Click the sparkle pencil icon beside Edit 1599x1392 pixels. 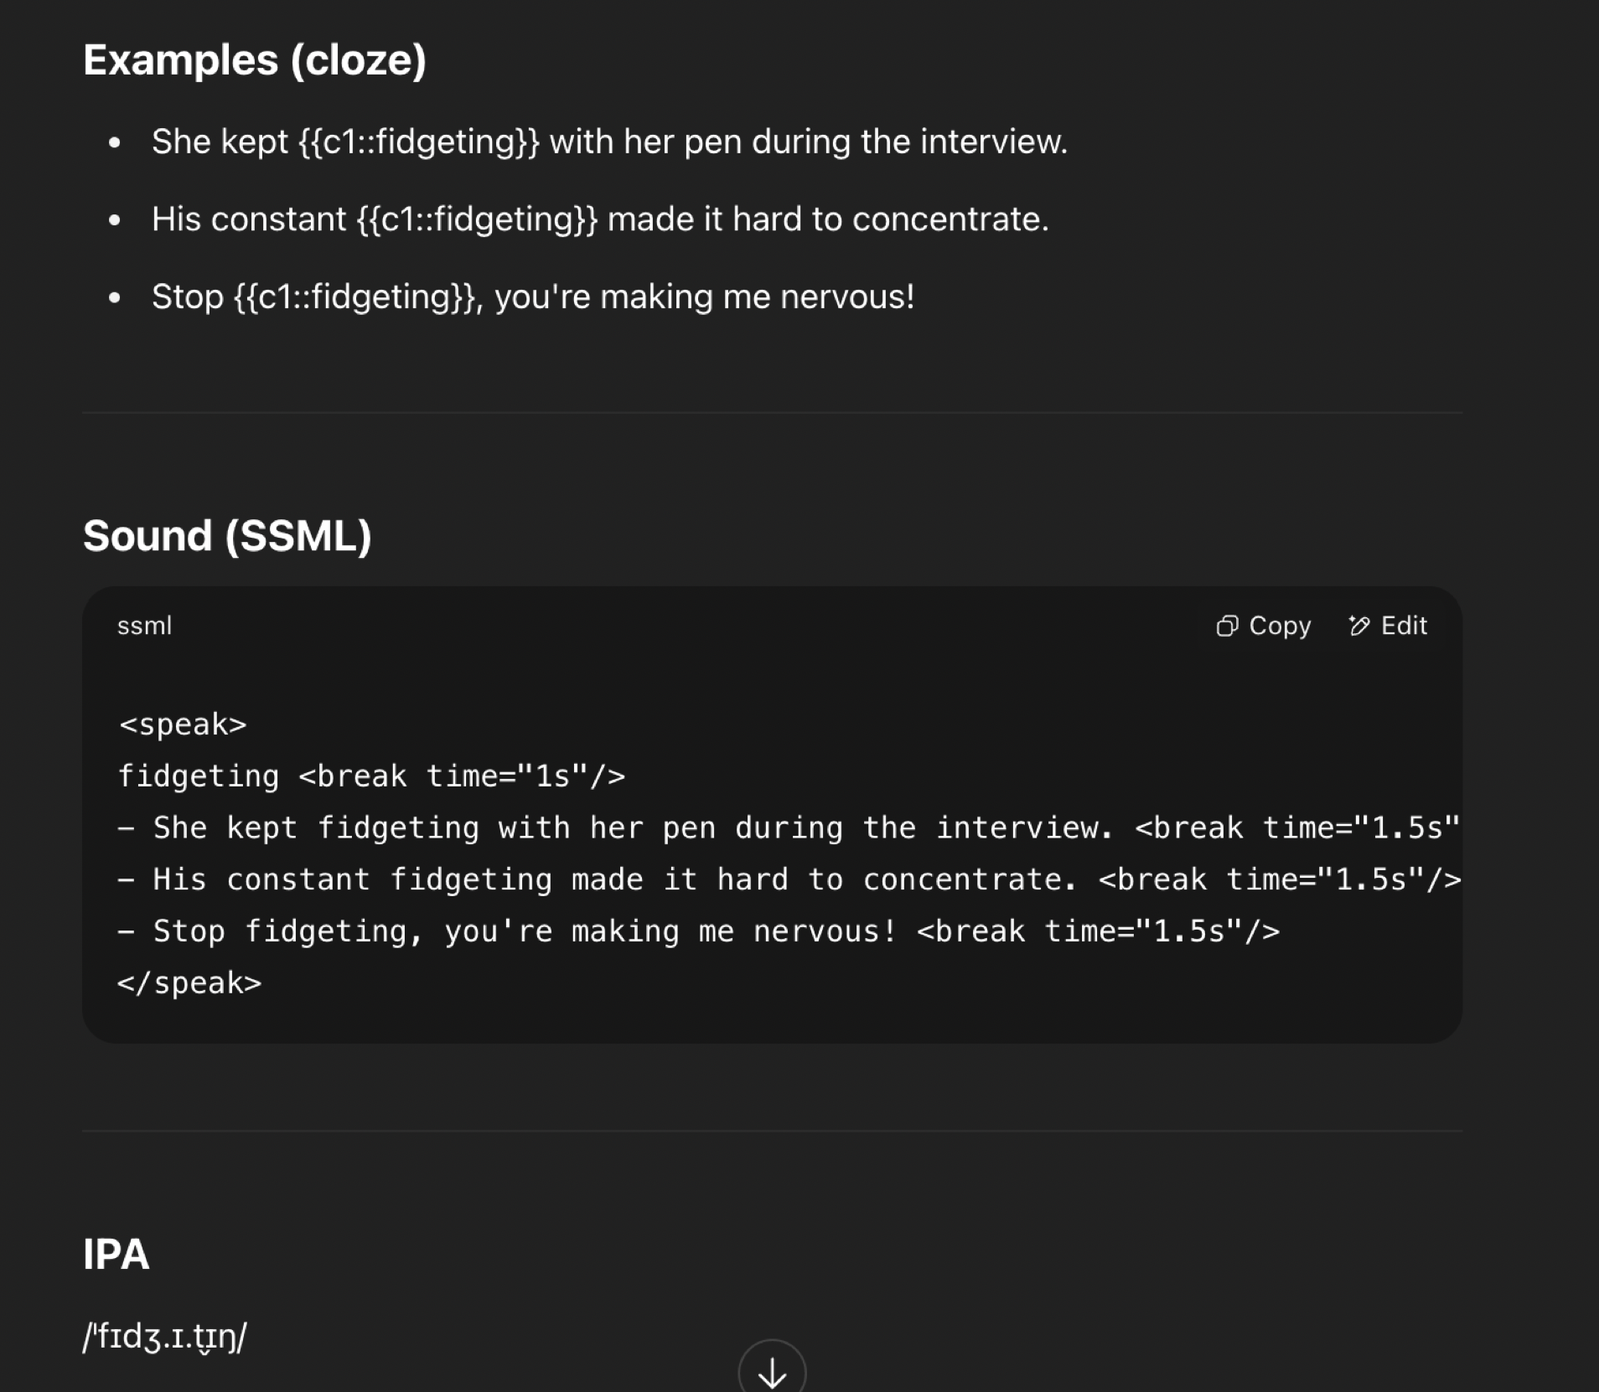1360,626
